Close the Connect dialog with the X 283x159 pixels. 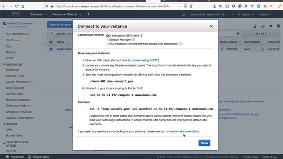point(211,26)
